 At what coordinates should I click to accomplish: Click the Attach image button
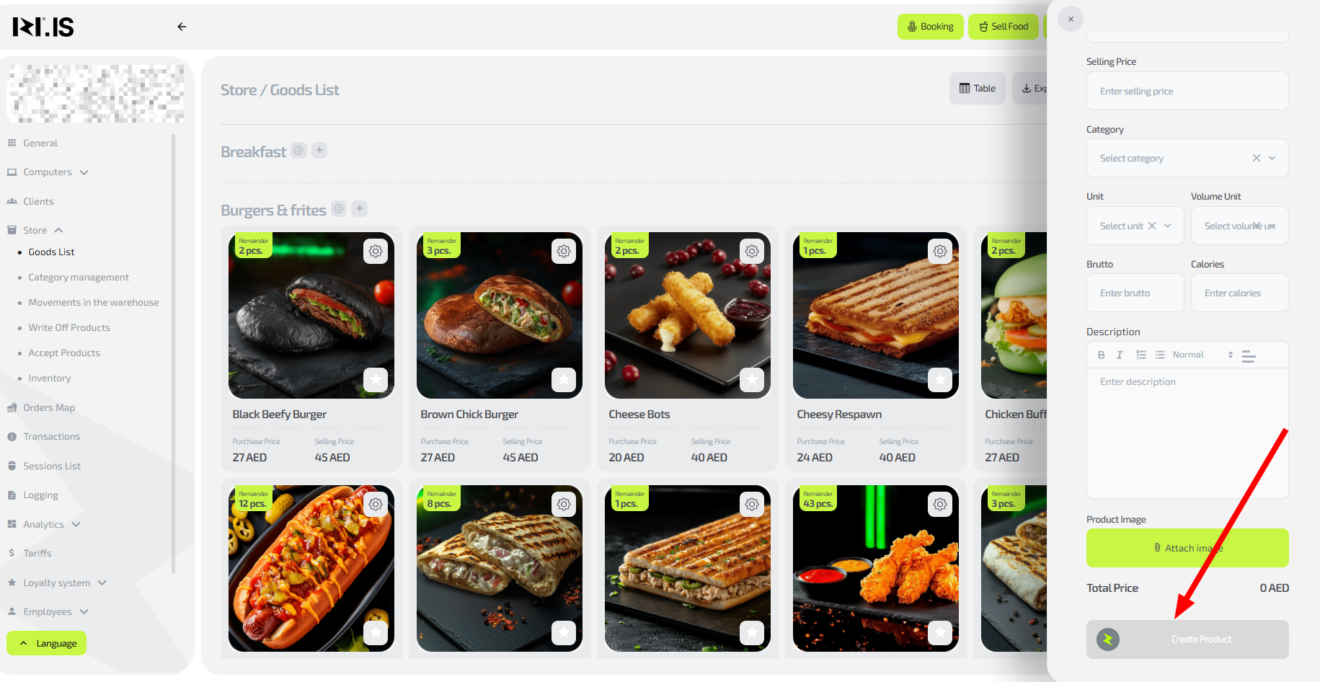point(1187,548)
